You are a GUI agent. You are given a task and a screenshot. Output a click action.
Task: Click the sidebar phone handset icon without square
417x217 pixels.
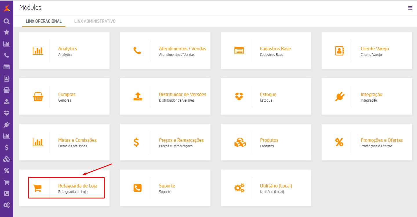click(x=6, y=56)
